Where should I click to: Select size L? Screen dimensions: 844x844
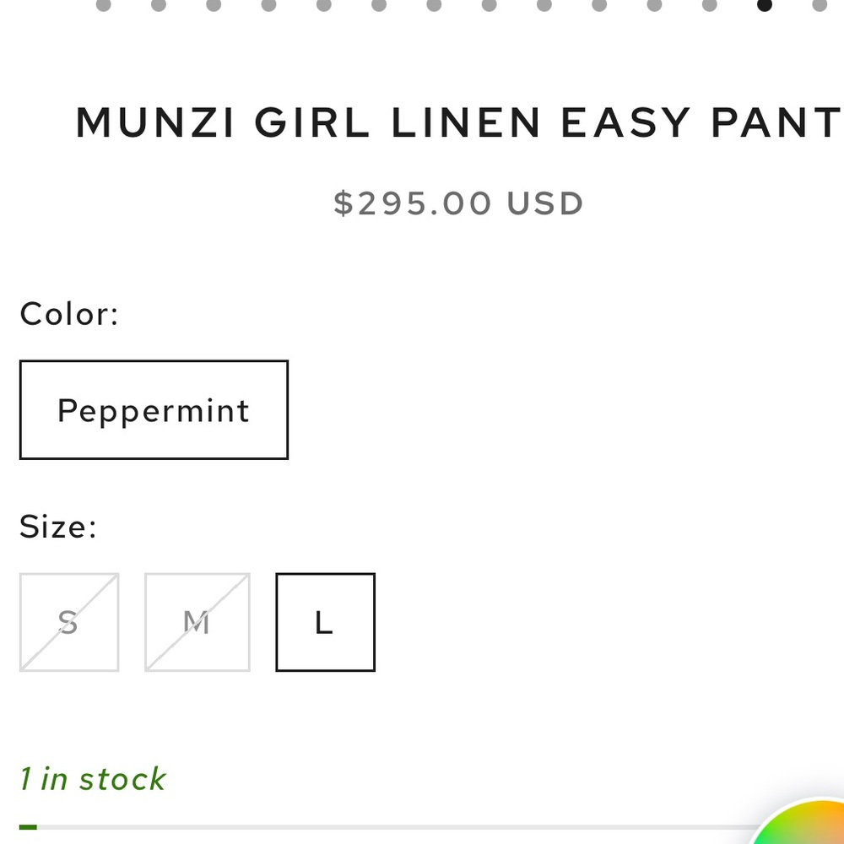pyautogui.click(x=324, y=621)
